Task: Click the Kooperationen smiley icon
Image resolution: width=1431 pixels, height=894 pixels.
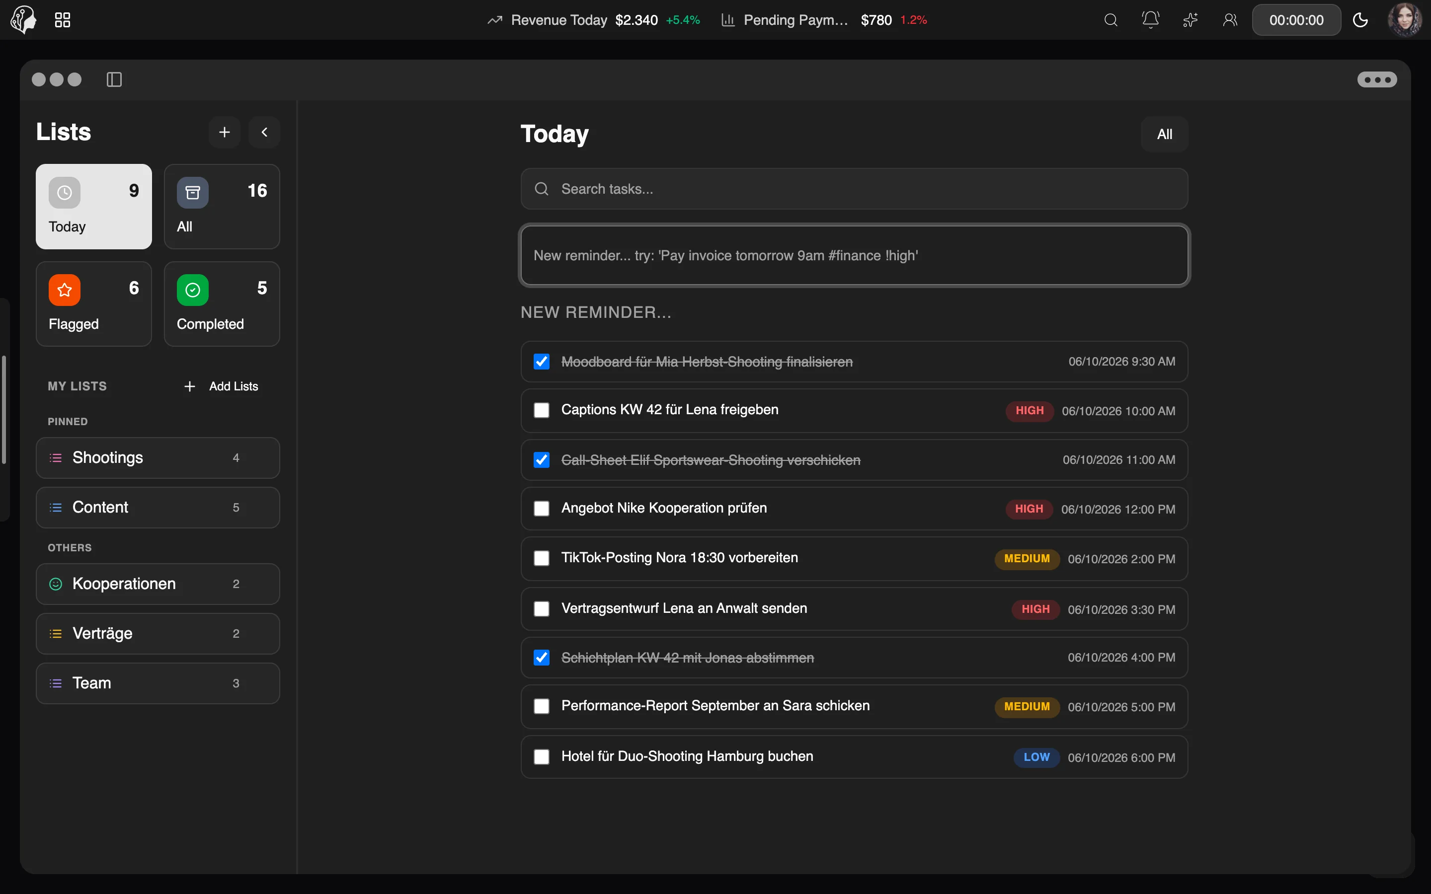Action: point(56,584)
